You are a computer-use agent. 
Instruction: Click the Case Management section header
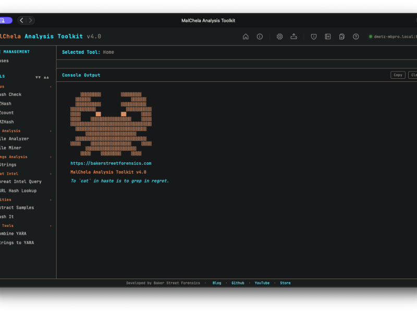coord(15,52)
